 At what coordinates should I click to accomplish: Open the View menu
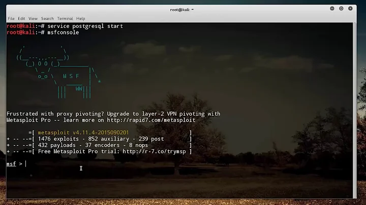33,19
